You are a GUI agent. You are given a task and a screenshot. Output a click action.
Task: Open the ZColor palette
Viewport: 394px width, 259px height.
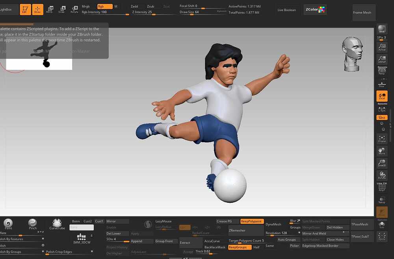click(315, 9)
